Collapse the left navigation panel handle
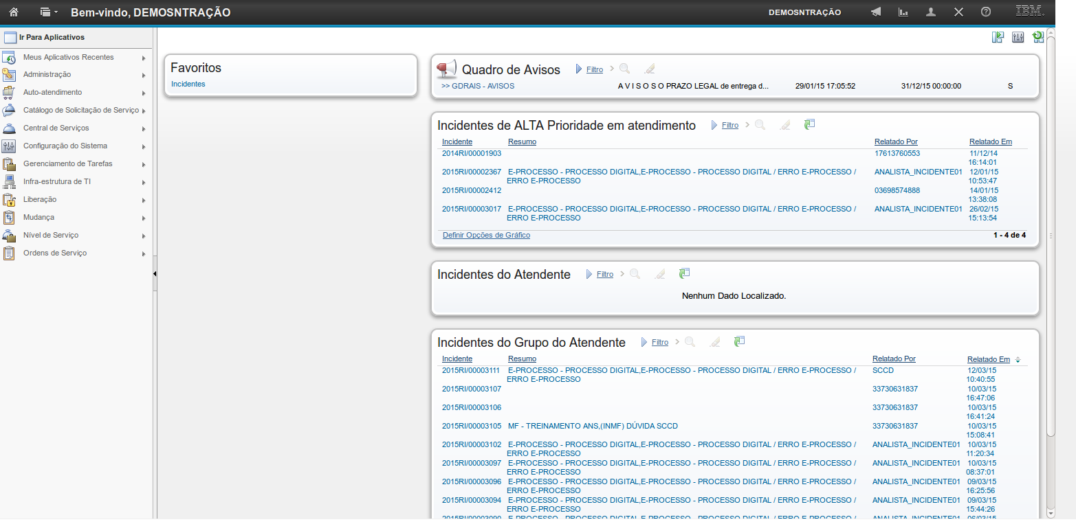 [155, 273]
